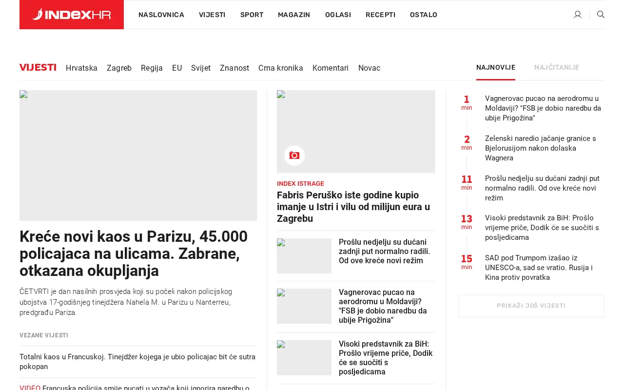The width and height of the screenshot is (624, 390).
Task: Go to the Regija news category
Action: (x=152, y=68)
